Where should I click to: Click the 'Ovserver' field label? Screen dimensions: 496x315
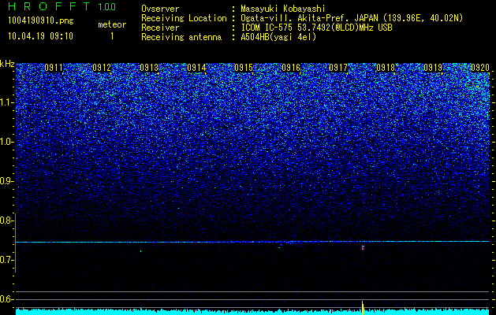tap(160, 9)
